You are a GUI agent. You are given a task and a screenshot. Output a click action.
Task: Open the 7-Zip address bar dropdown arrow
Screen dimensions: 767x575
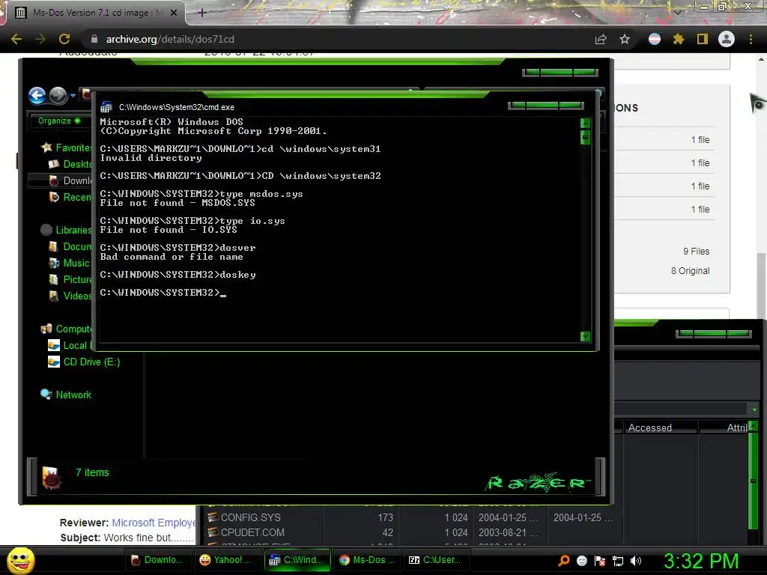754,410
